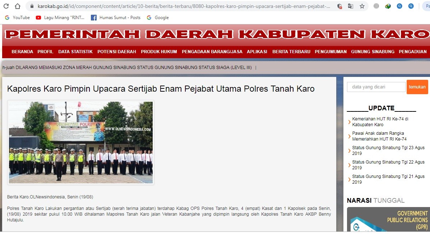Click the grey globe extension icon
Viewport: 430px width, 234px height.
click(x=376, y=6)
